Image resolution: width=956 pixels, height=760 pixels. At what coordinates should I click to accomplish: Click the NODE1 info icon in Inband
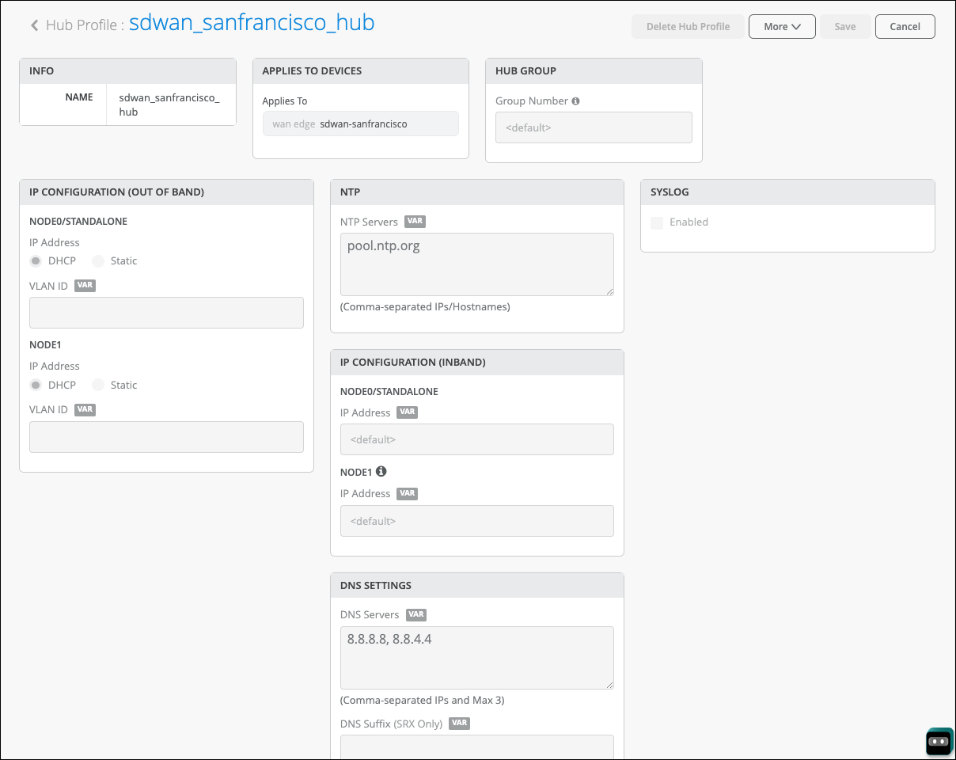381,471
